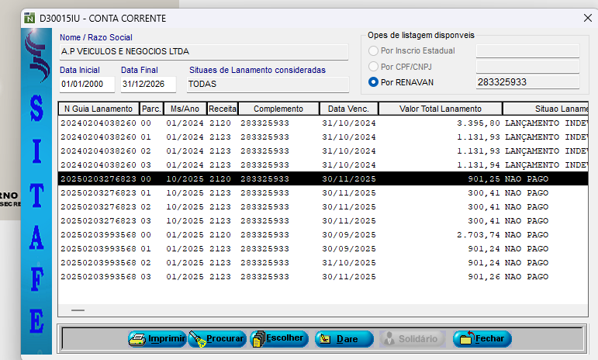The height and width of the screenshot is (360, 598).
Task: Select the Por CPF/CNPJ radio option
Action: click(x=374, y=67)
